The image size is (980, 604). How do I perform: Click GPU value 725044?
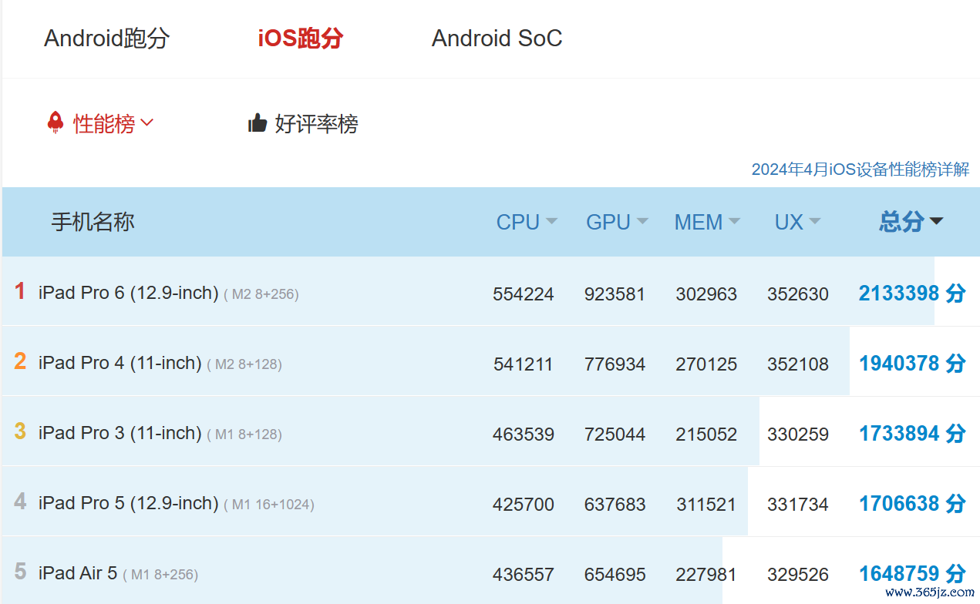tap(615, 435)
